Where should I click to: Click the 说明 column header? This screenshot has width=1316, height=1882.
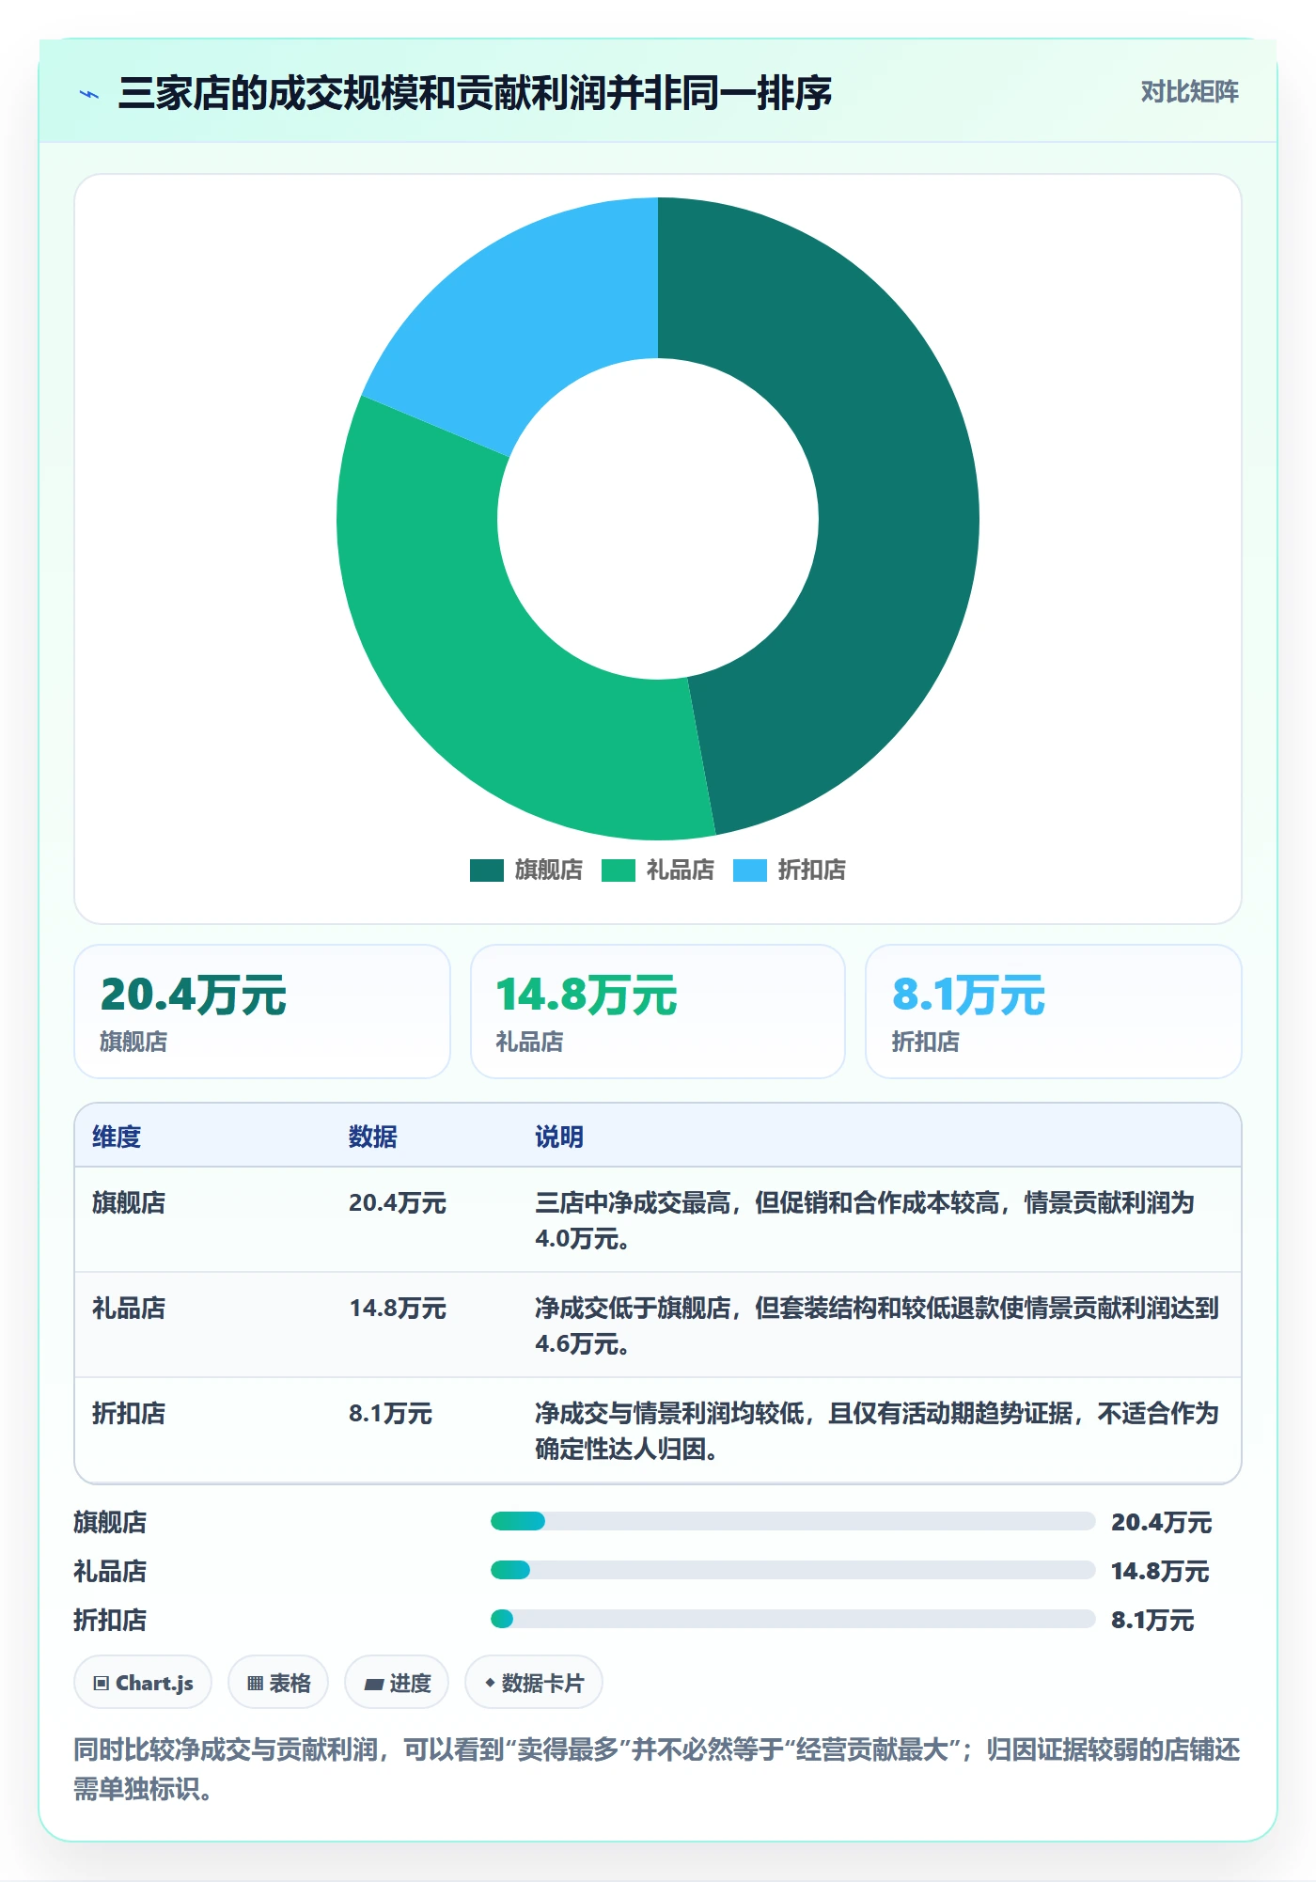(x=559, y=1137)
